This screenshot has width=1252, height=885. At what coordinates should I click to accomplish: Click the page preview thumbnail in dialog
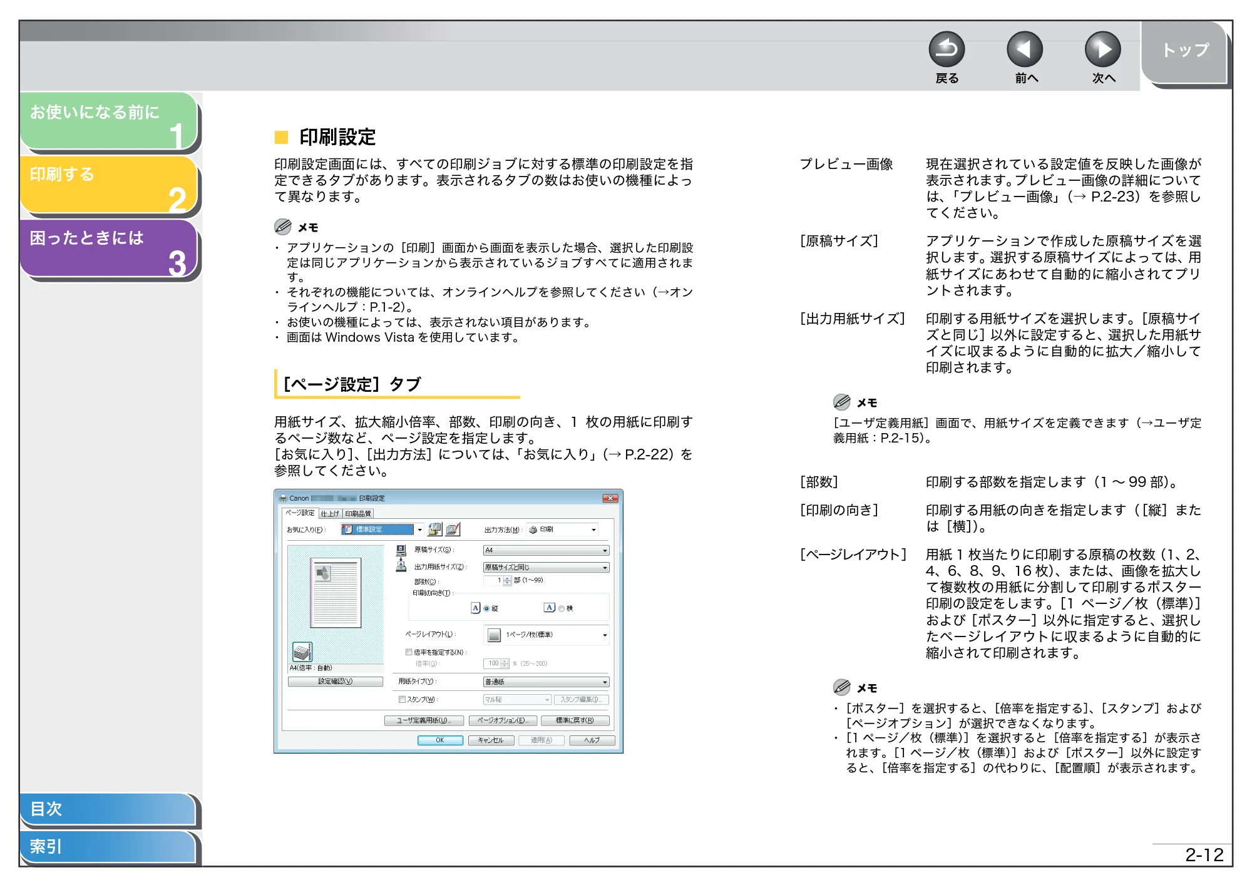(x=336, y=593)
